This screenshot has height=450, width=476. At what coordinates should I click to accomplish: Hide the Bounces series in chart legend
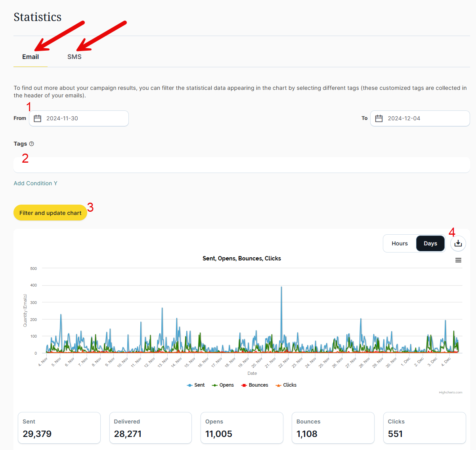click(x=255, y=385)
